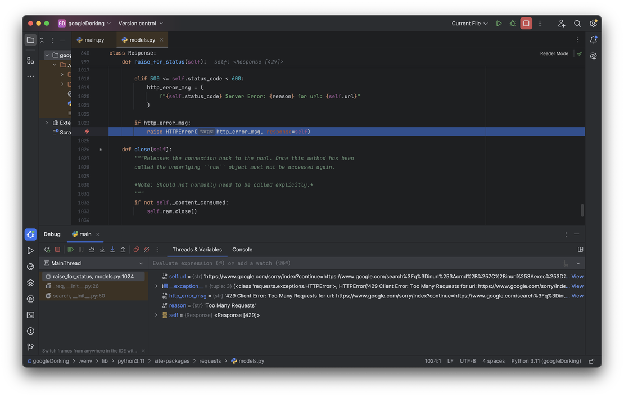Open the Current File run configuration dropdown

coord(469,24)
